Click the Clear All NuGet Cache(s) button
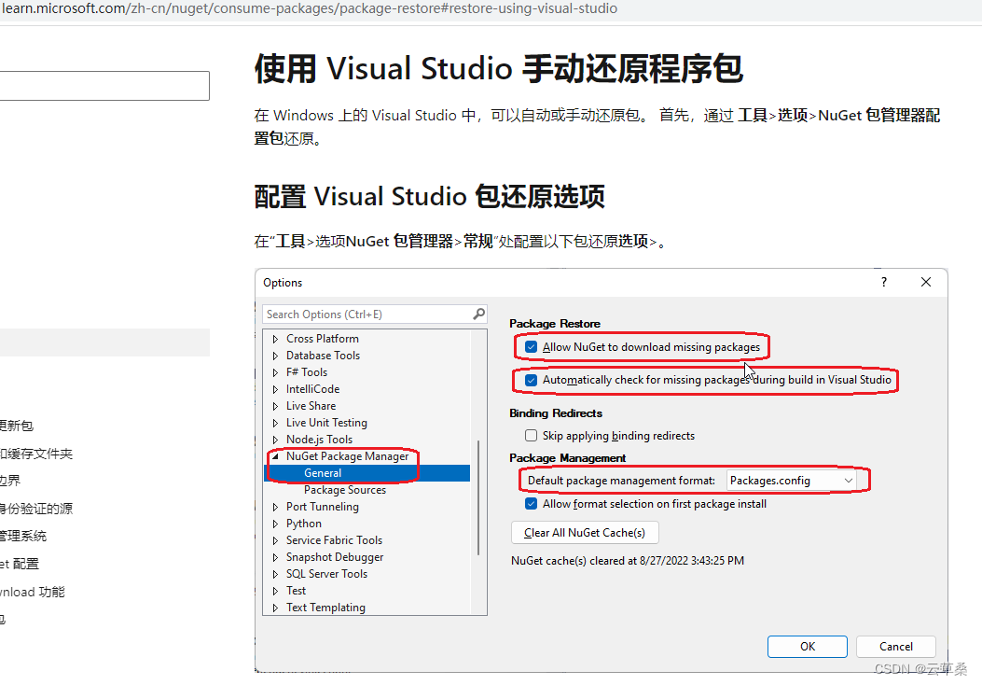Screen dimensions: 982x685 584,532
